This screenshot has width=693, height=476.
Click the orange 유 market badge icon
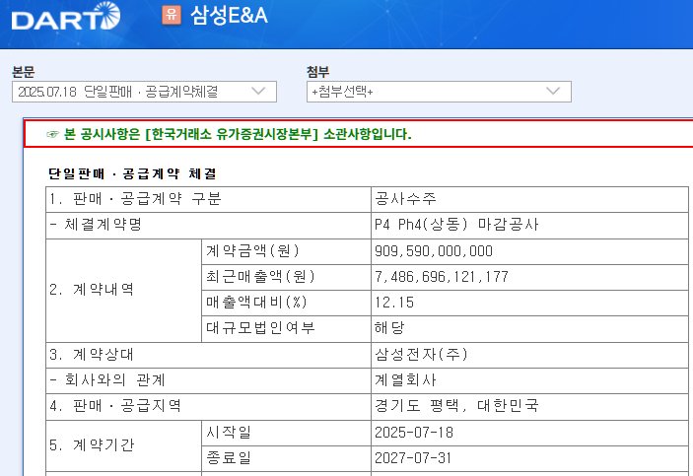[x=172, y=15]
